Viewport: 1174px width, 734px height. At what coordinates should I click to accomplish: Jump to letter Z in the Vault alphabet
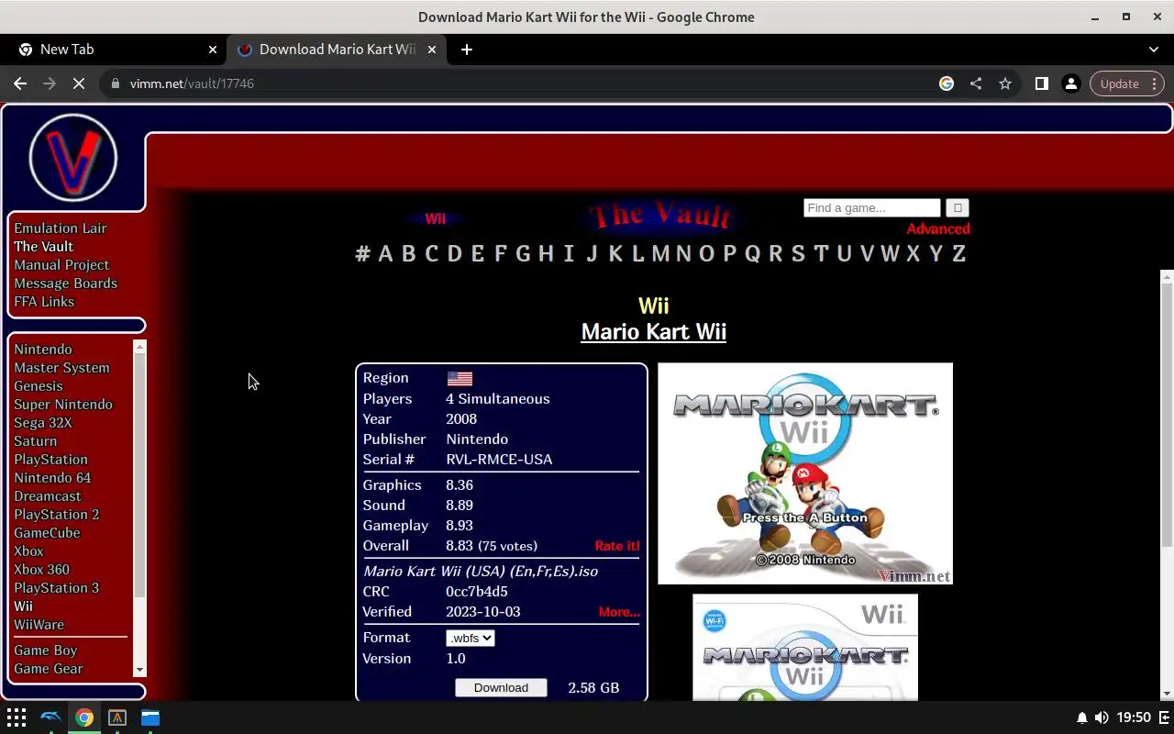pyautogui.click(x=958, y=254)
